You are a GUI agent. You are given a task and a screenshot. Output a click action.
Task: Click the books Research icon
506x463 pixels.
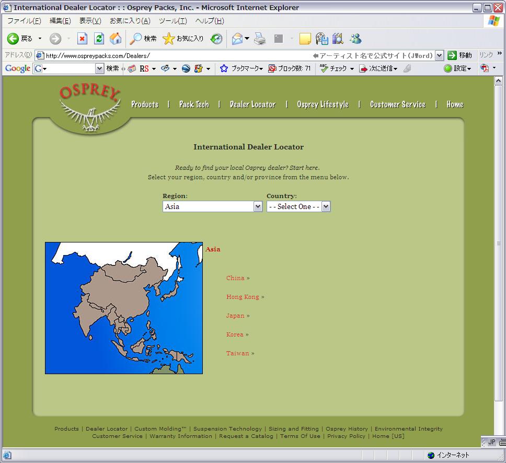pyautogui.click(x=338, y=39)
